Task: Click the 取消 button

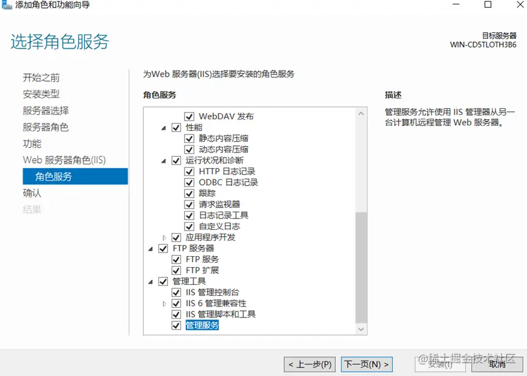Action: point(497,364)
